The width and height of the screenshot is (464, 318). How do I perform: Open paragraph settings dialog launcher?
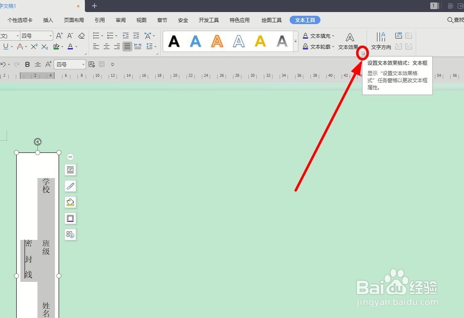(x=157, y=54)
